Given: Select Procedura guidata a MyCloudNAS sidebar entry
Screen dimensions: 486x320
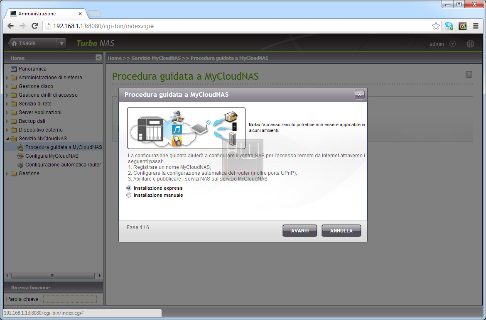Looking at the screenshot, I should pyautogui.click(x=64, y=147).
